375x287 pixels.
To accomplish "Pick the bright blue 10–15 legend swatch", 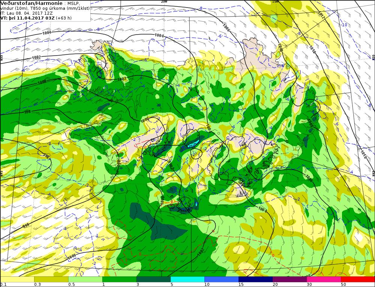I will pyautogui.click(x=222, y=279).
